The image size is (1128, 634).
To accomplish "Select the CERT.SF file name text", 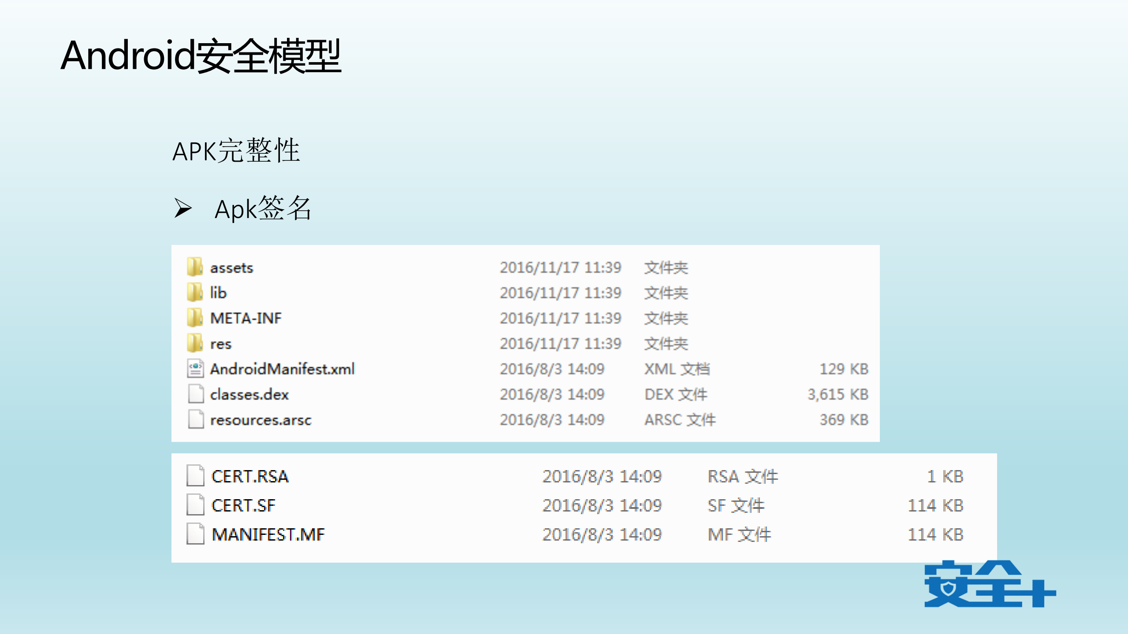I will (243, 505).
